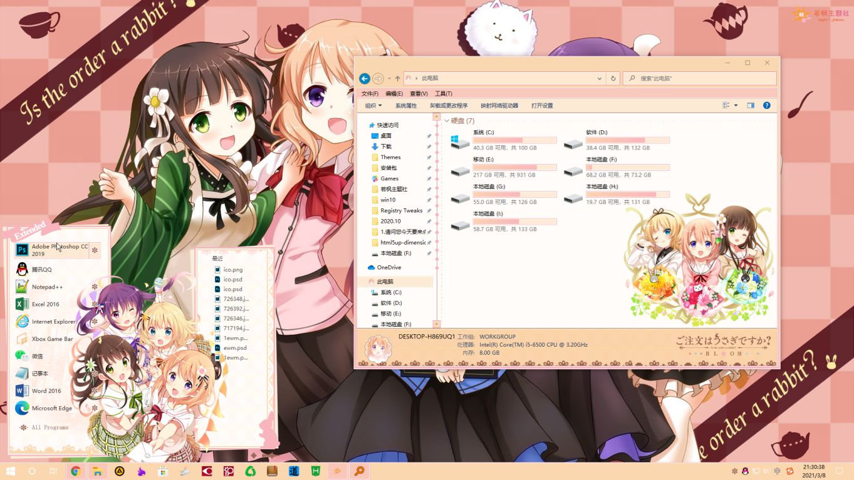The width and height of the screenshot is (854, 480).
Task: Toggle 中 input language indicator
Action: pyautogui.click(x=778, y=471)
